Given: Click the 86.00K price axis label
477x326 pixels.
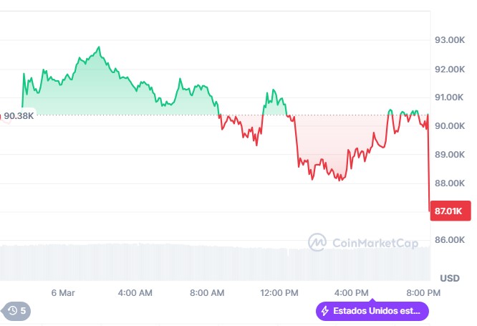Looking at the screenshot, I should coord(450,240).
